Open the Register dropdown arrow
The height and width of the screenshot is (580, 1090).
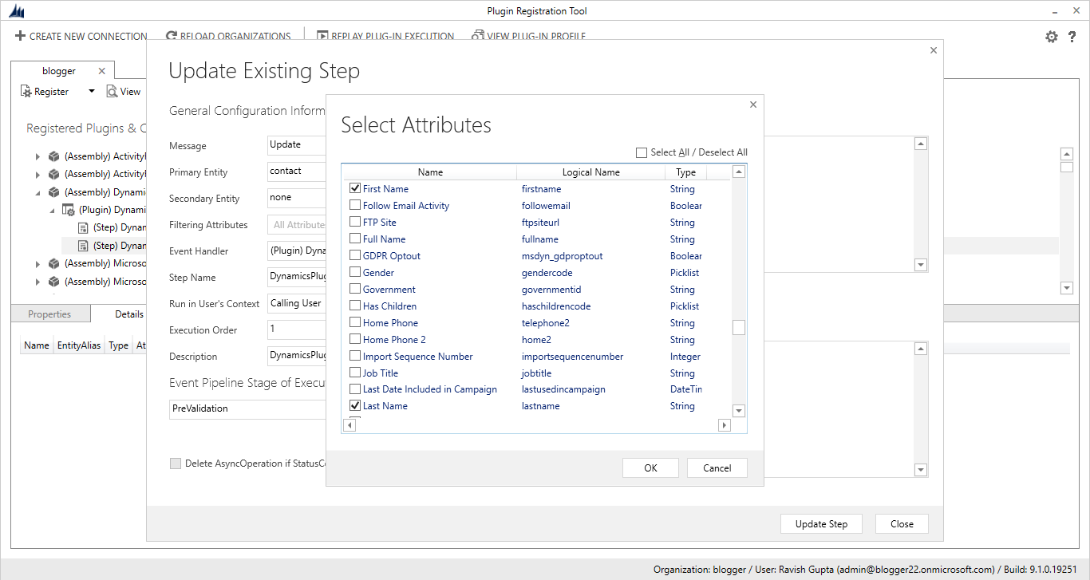point(91,90)
